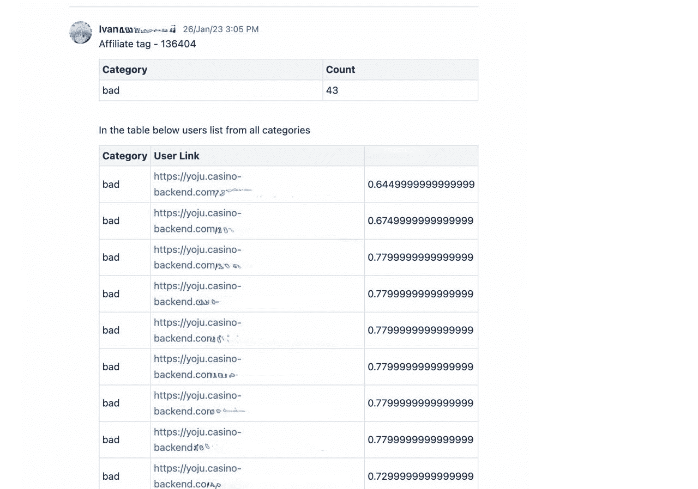Click the Affiliate tag - 136404 text
This screenshot has width=698, height=489.
pyautogui.click(x=147, y=44)
